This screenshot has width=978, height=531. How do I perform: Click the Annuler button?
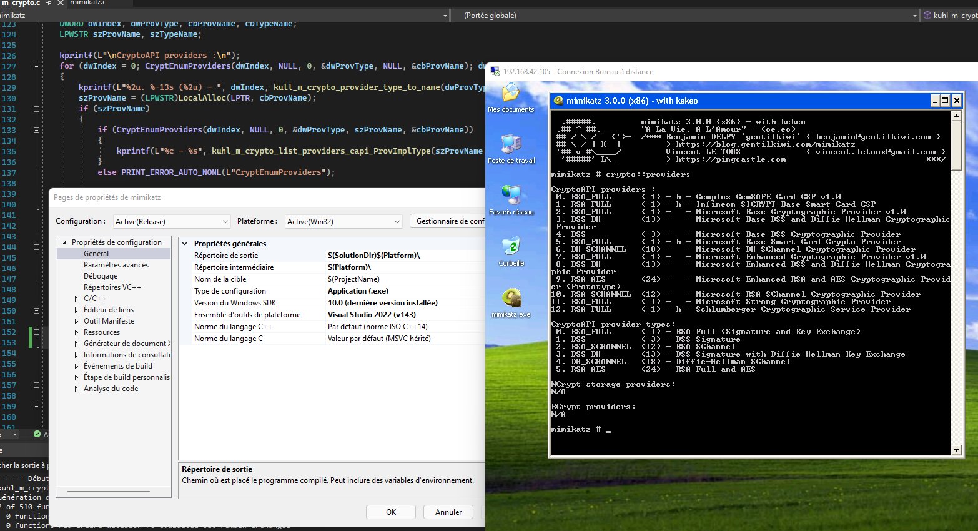pos(448,512)
